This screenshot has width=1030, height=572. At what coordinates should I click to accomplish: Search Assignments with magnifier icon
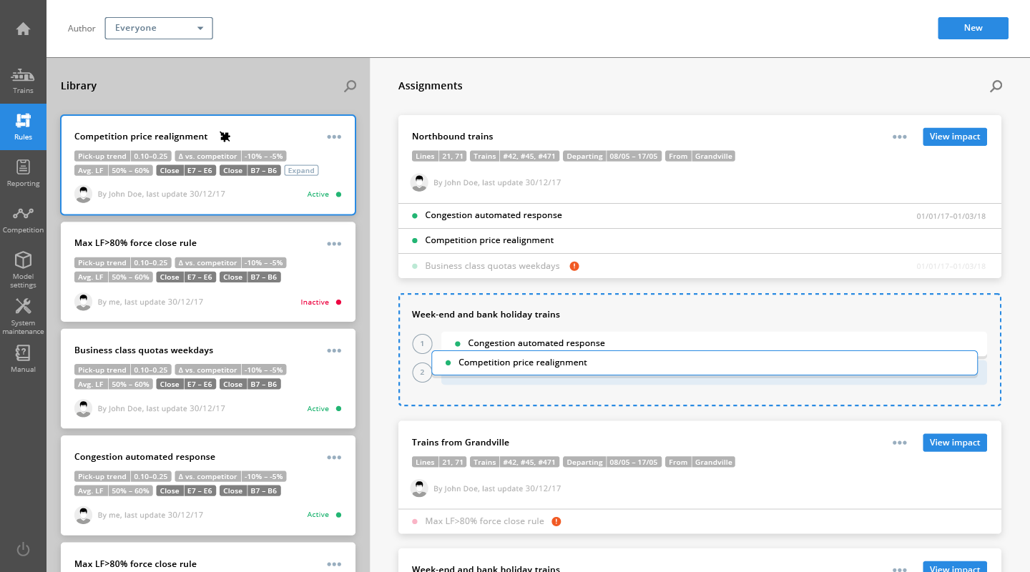pos(996,86)
